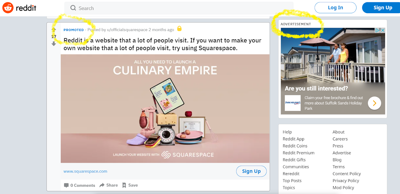Screen dimensions: 400x194
Task: Close the sidebar advertisement with X
Action: pos(383,30)
